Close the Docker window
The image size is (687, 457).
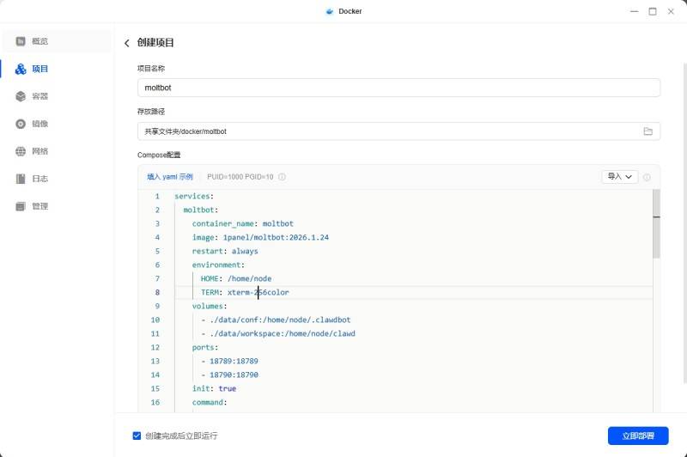coord(671,11)
